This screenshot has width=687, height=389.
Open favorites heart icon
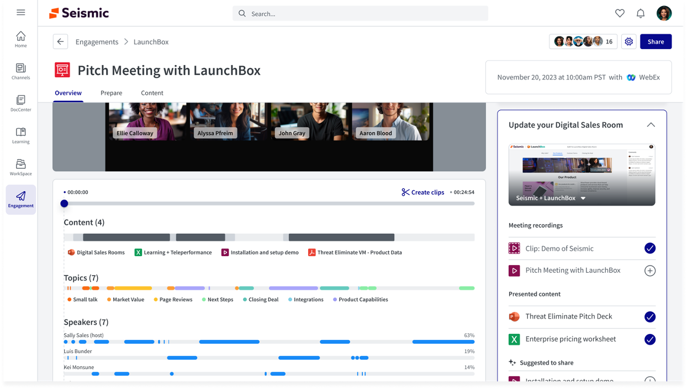620,13
